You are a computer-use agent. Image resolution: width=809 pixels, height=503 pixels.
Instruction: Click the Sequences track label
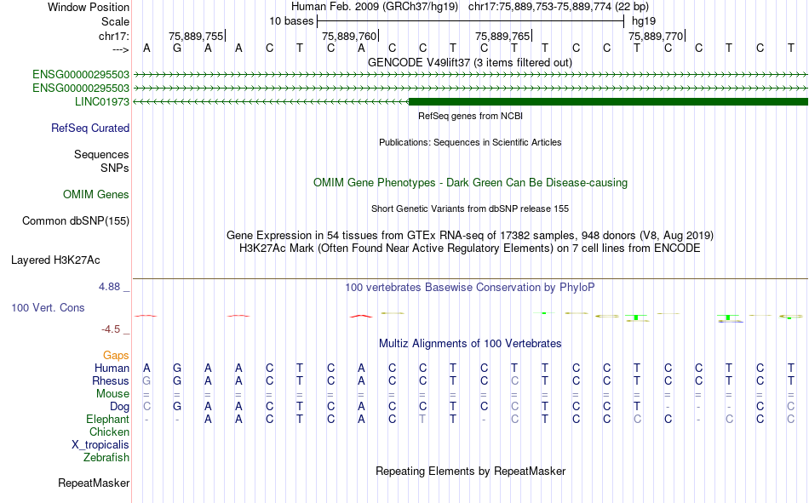pos(101,154)
